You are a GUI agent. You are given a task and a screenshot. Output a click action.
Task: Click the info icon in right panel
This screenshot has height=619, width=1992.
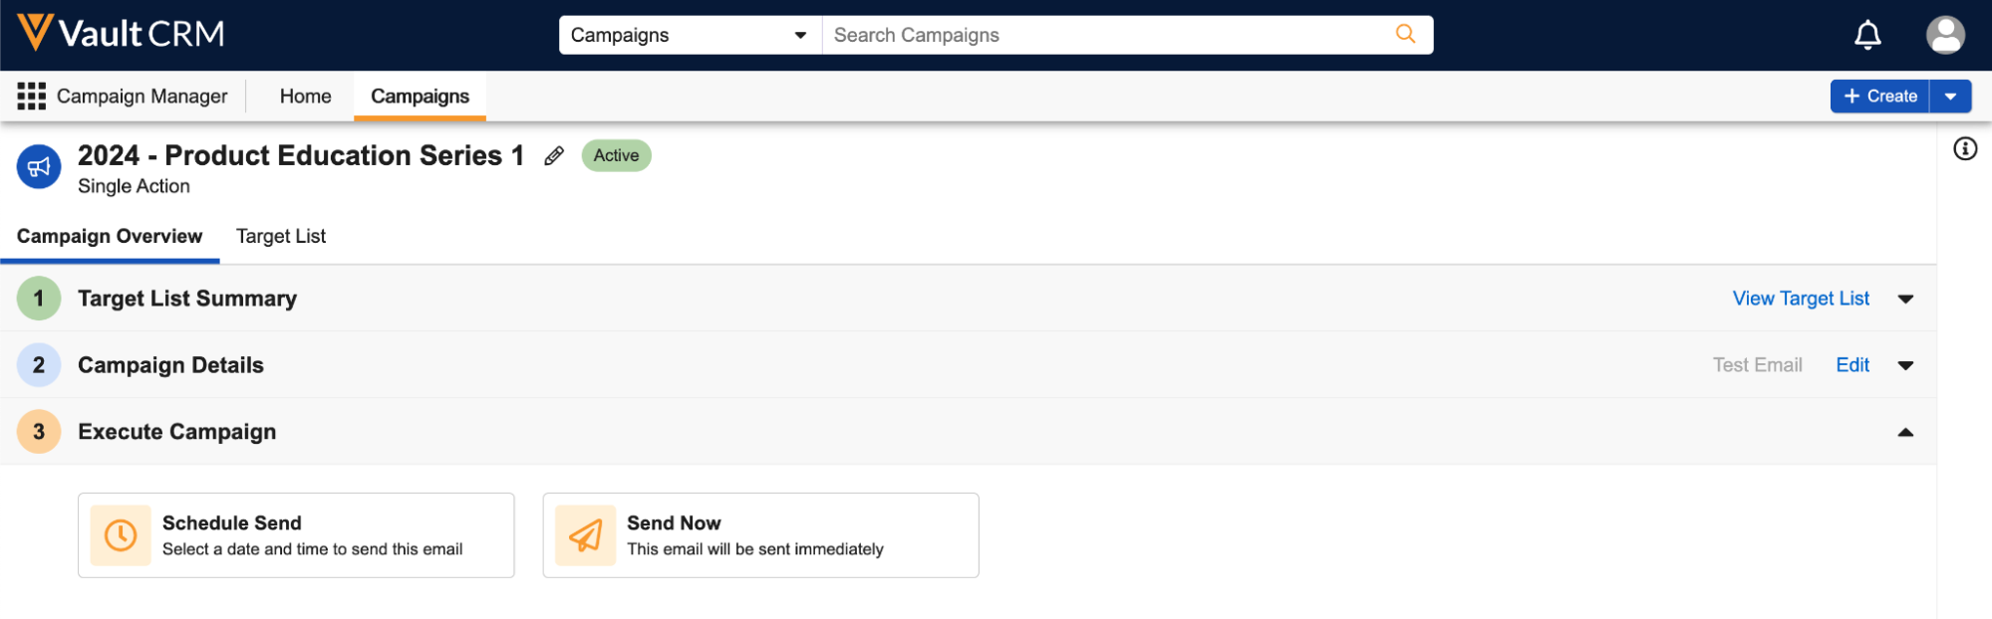click(1964, 149)
